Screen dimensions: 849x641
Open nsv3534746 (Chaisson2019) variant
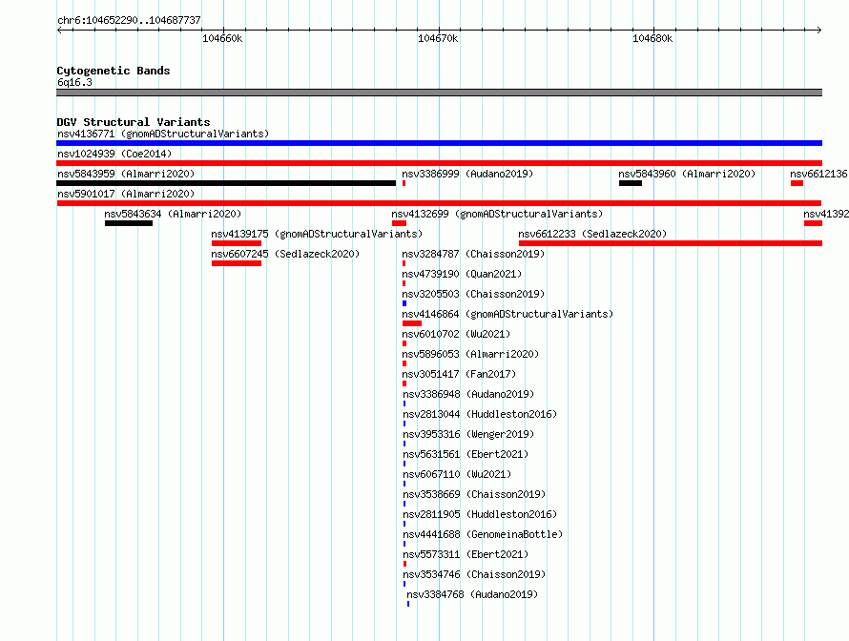[474, 574]
